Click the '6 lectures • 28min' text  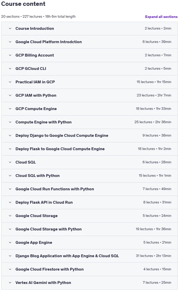coord(157,162)
